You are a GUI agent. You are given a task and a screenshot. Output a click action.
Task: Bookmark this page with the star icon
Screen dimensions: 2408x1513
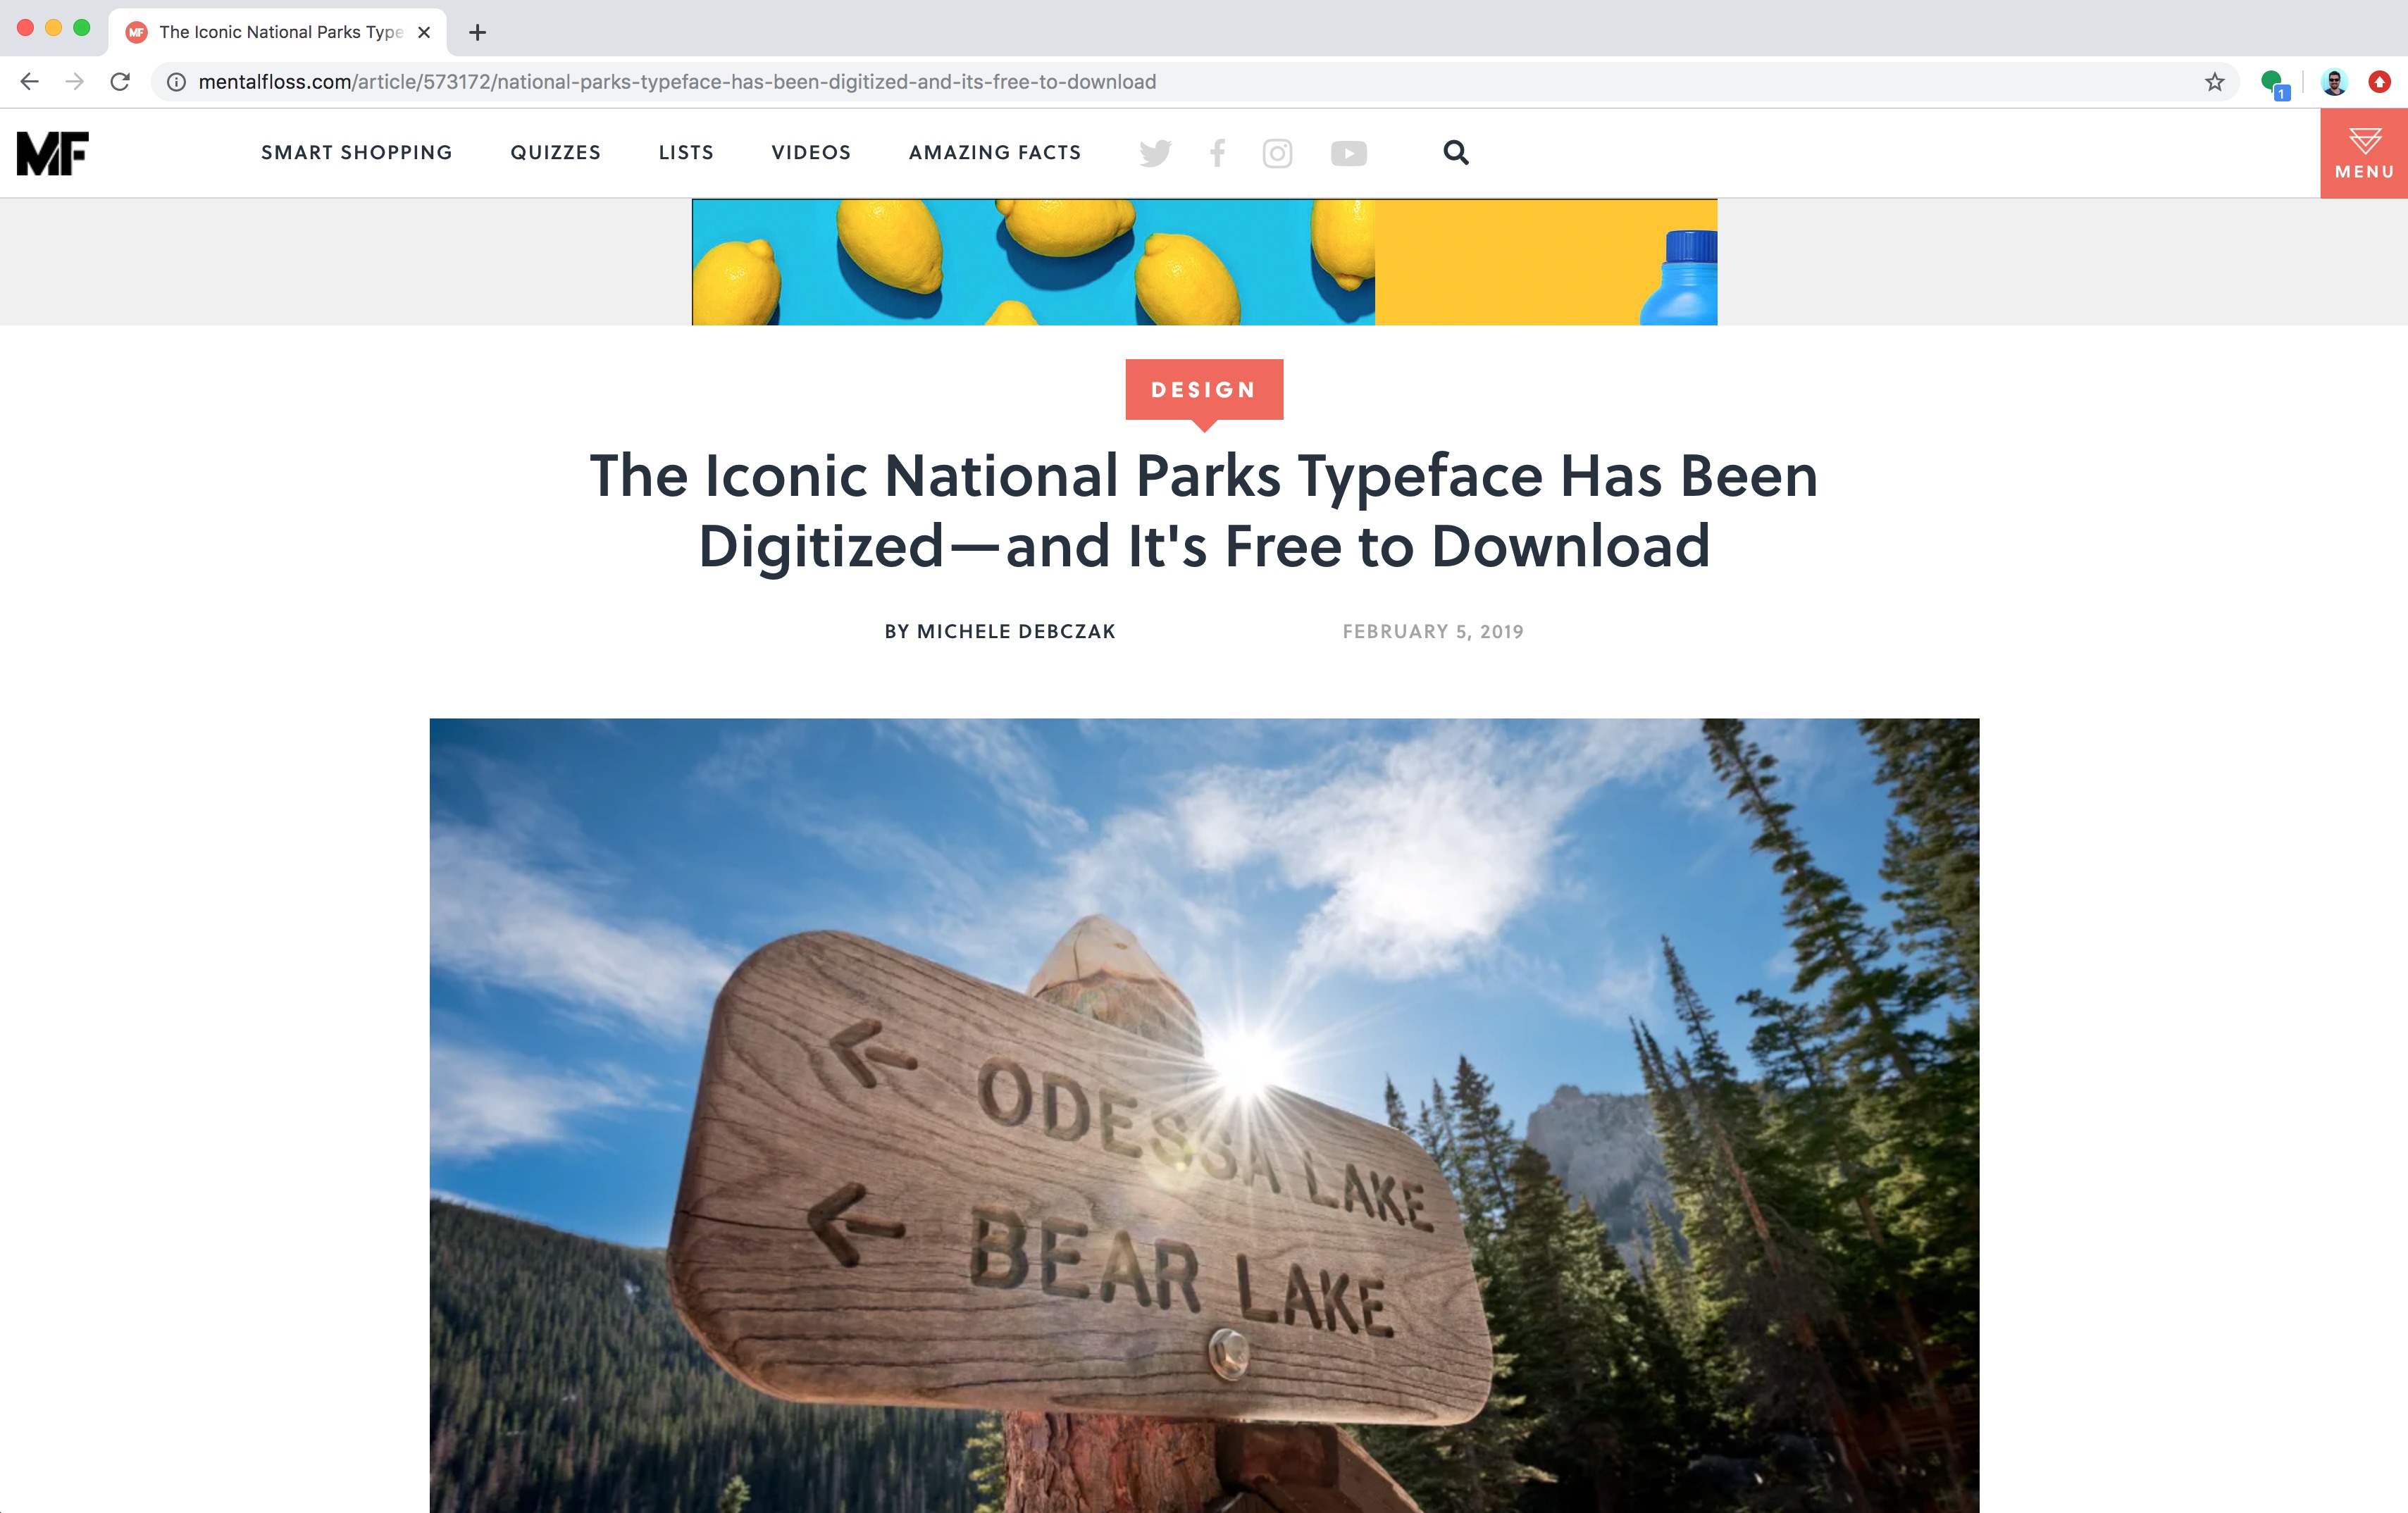click(x=2215, y=82)
